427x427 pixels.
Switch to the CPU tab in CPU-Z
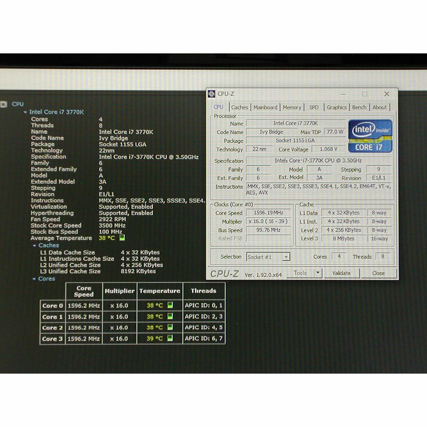click(218, 107)
